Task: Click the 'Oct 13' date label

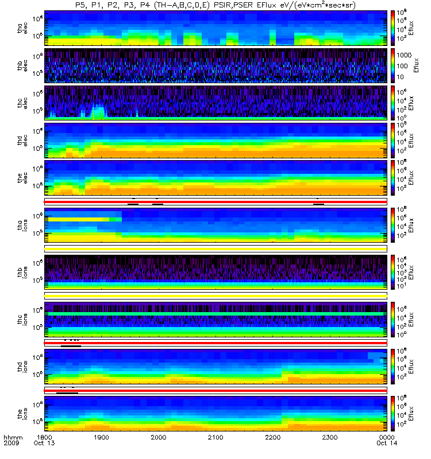Action: tap(44, 443)
